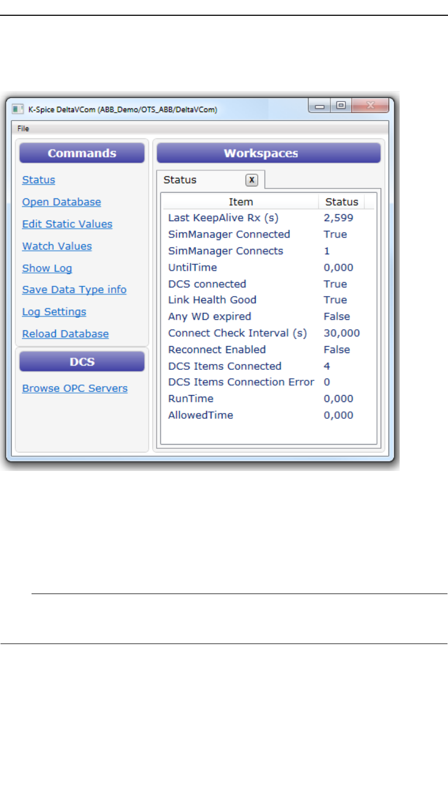This screenshot has height=794, width=448.
Task: Maximize the K-Spice DeltaVCom window
Action: click(341, 106)
